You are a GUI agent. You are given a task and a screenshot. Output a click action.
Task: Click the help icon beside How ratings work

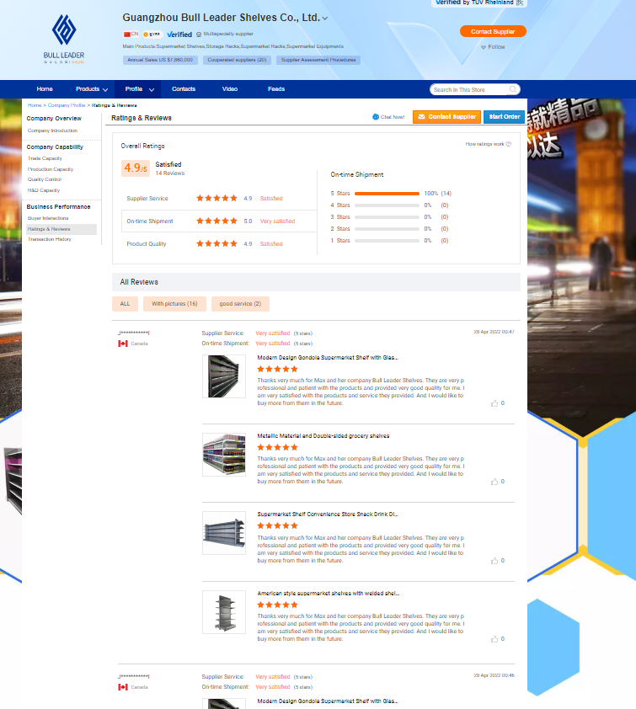[509, 144]
